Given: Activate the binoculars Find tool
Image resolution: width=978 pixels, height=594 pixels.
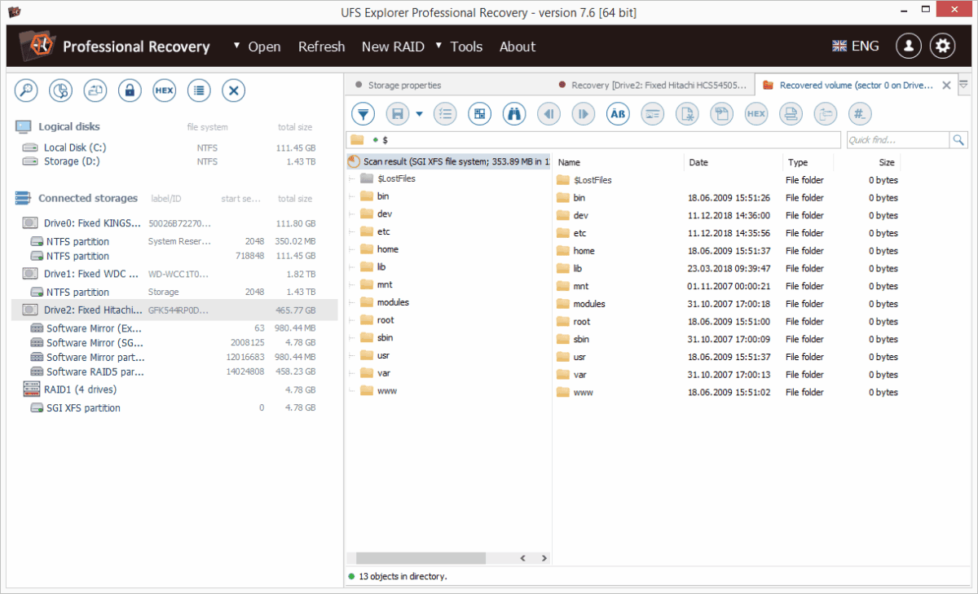Looking at the screenshot, I should (513, 113).
